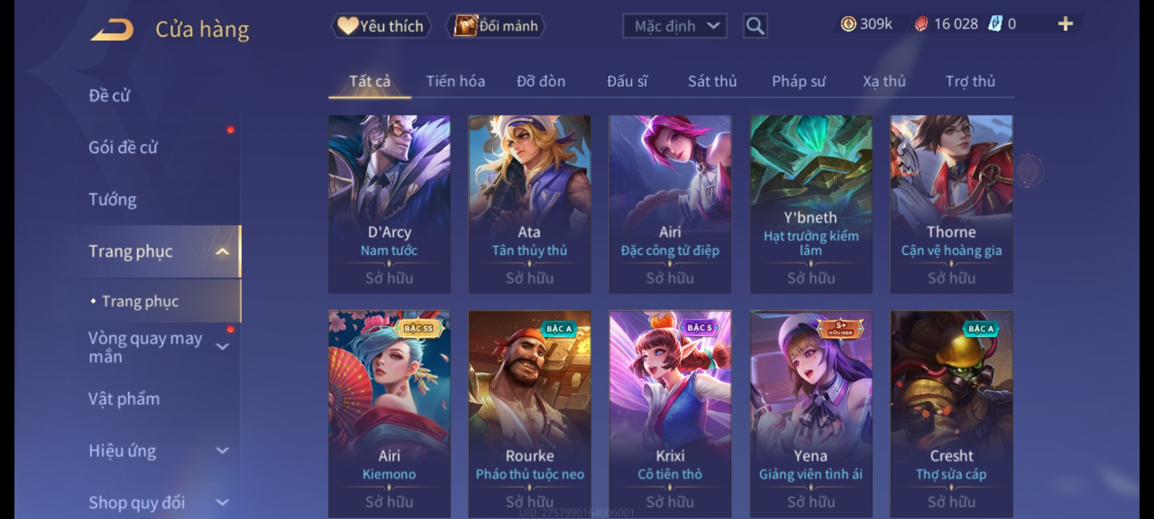Image resolution: width=1154 pixels, height=519 pixels.
Task: Open the search magnifier icon
Action: (x=755, y=26)
